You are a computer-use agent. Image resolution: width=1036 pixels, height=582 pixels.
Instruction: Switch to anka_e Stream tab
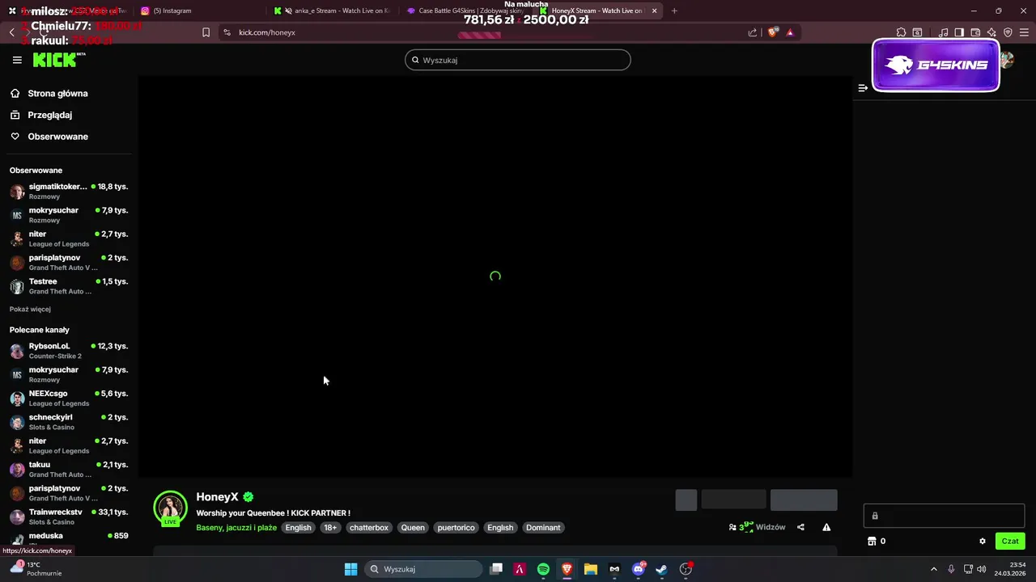(333, 11)
